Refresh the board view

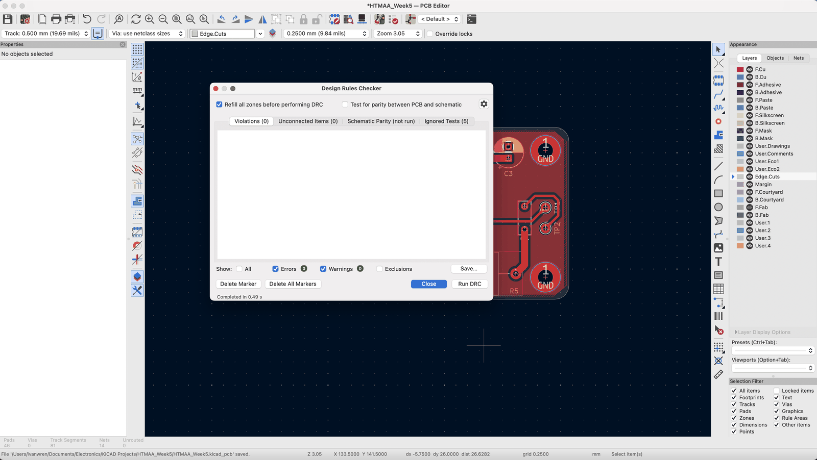[136, 19]
